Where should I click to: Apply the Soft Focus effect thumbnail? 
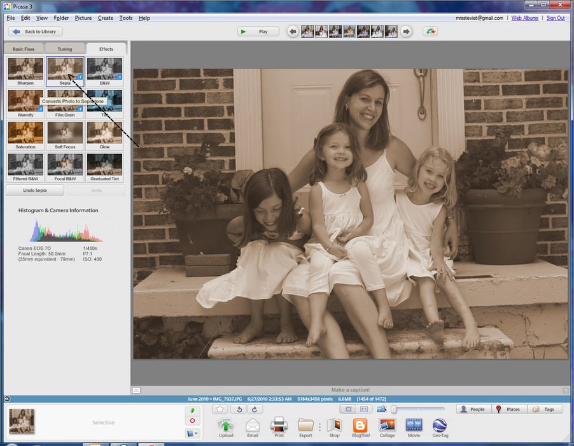(x=65, y=134)
